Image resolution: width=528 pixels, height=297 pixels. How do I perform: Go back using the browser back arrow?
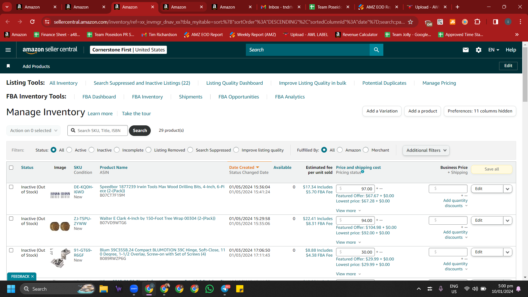tap(8, 22)
